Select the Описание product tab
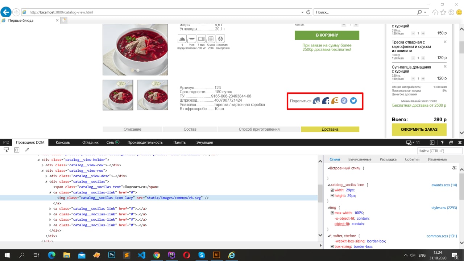The image size is (464, 261). pos(132,129)
